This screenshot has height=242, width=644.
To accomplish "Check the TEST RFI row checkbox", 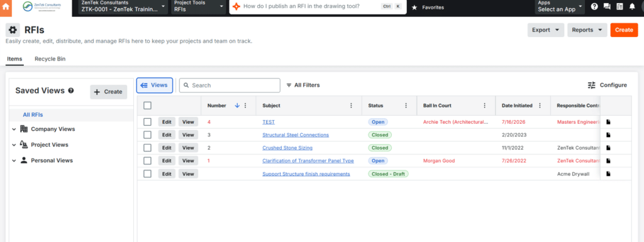I will click(x=147, y=122).
